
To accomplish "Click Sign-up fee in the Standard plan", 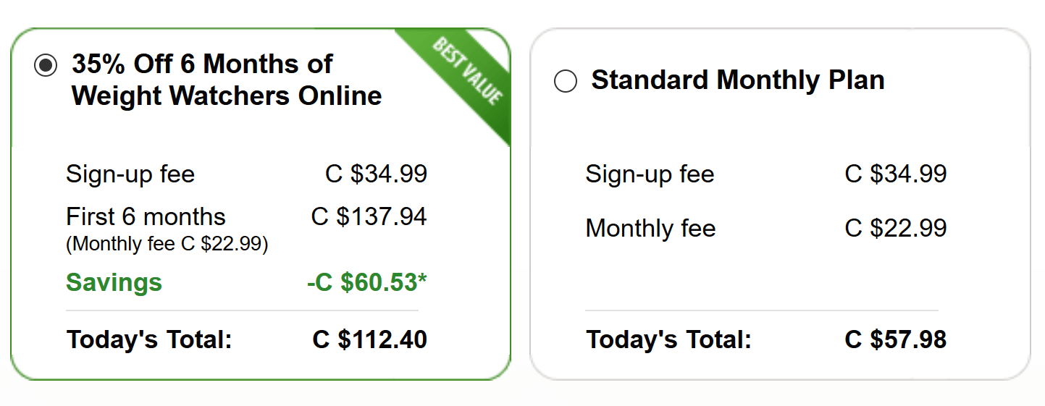I will click(x=650, y=174).
